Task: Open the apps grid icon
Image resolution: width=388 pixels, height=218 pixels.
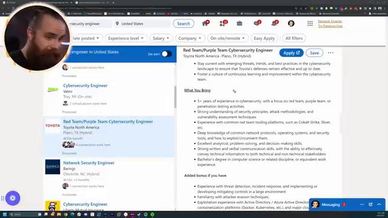Action: click(310, 23)
